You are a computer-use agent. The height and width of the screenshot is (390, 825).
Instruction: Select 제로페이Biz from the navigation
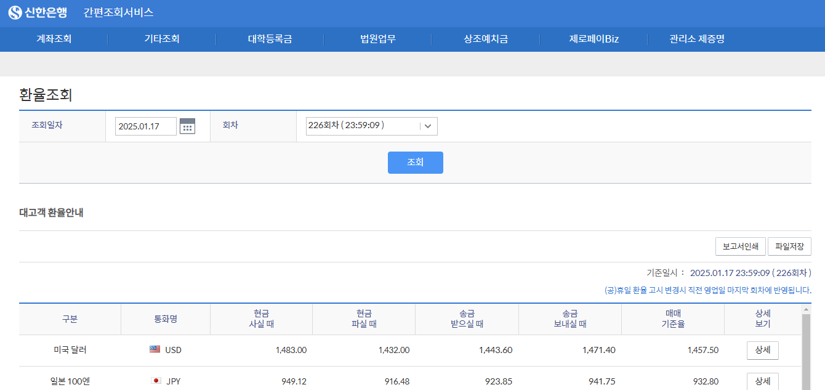pos(592,39)
